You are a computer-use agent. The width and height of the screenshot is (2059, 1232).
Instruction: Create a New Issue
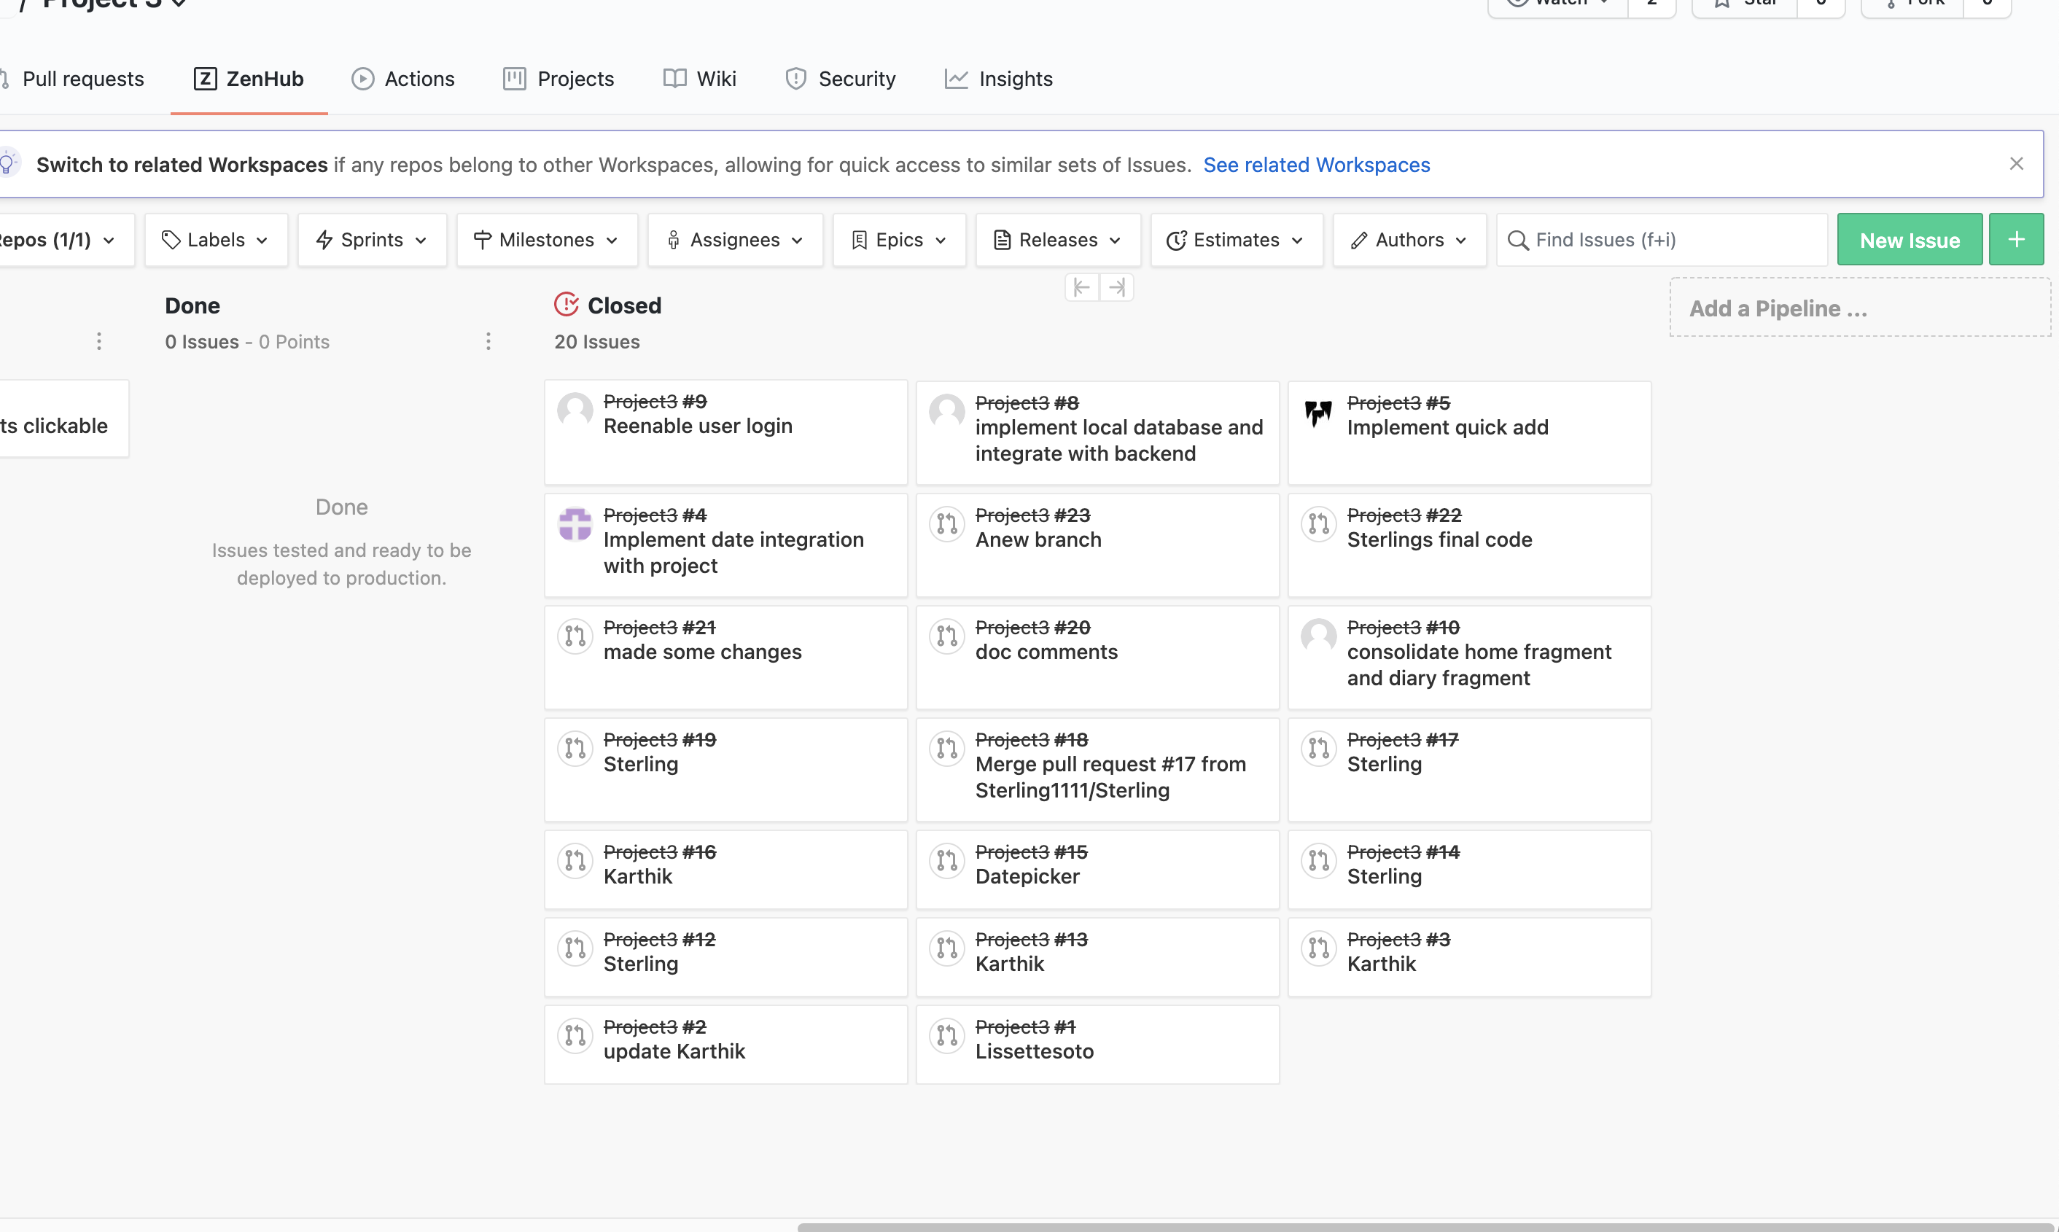point(1910,240)
